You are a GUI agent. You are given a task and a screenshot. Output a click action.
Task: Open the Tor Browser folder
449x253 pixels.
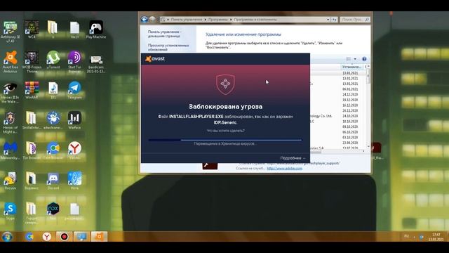[32, 150]
